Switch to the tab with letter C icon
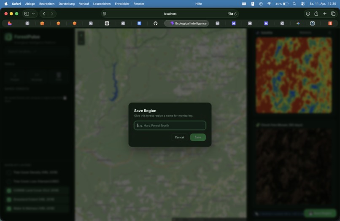This screenshot has height=221, width=340. click(282, 23)
